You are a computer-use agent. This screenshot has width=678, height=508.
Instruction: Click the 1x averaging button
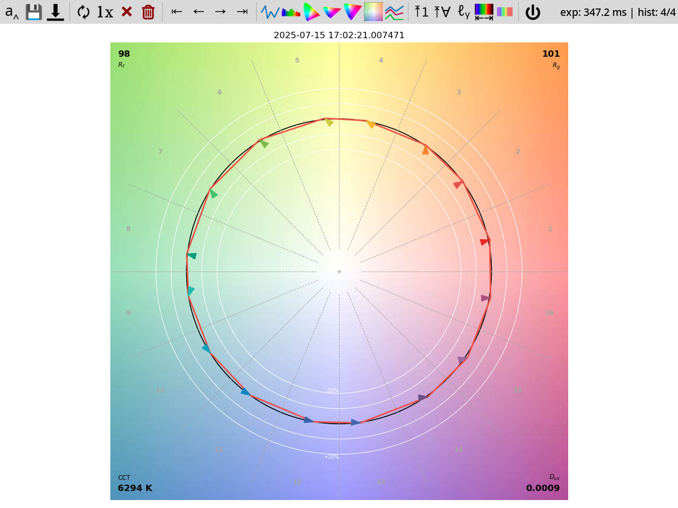(x=105, y=12)
